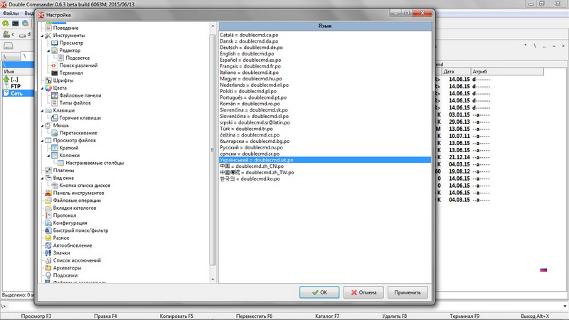Image resolution: width=569 pixels, height=320 pixels.
Task: Select Український = doublecmd.uk.po row
Action: (325, 159)
